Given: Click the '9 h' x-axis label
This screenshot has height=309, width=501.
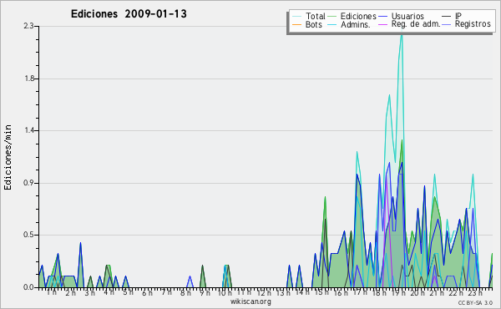Looking at the screenshot, I should click(205, 292).
